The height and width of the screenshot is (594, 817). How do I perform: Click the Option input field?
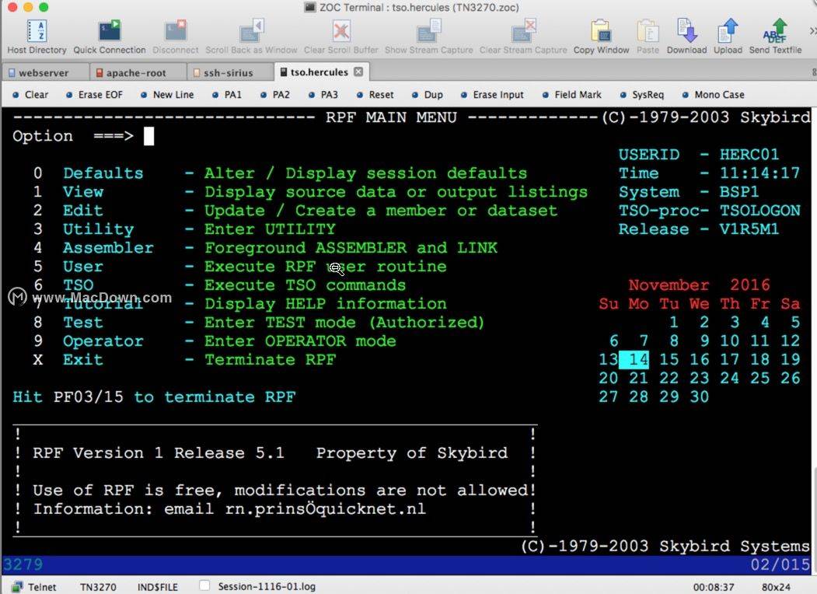pos(149,136)
